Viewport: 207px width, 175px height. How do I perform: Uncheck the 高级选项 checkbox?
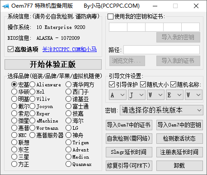tap(10, 49)
